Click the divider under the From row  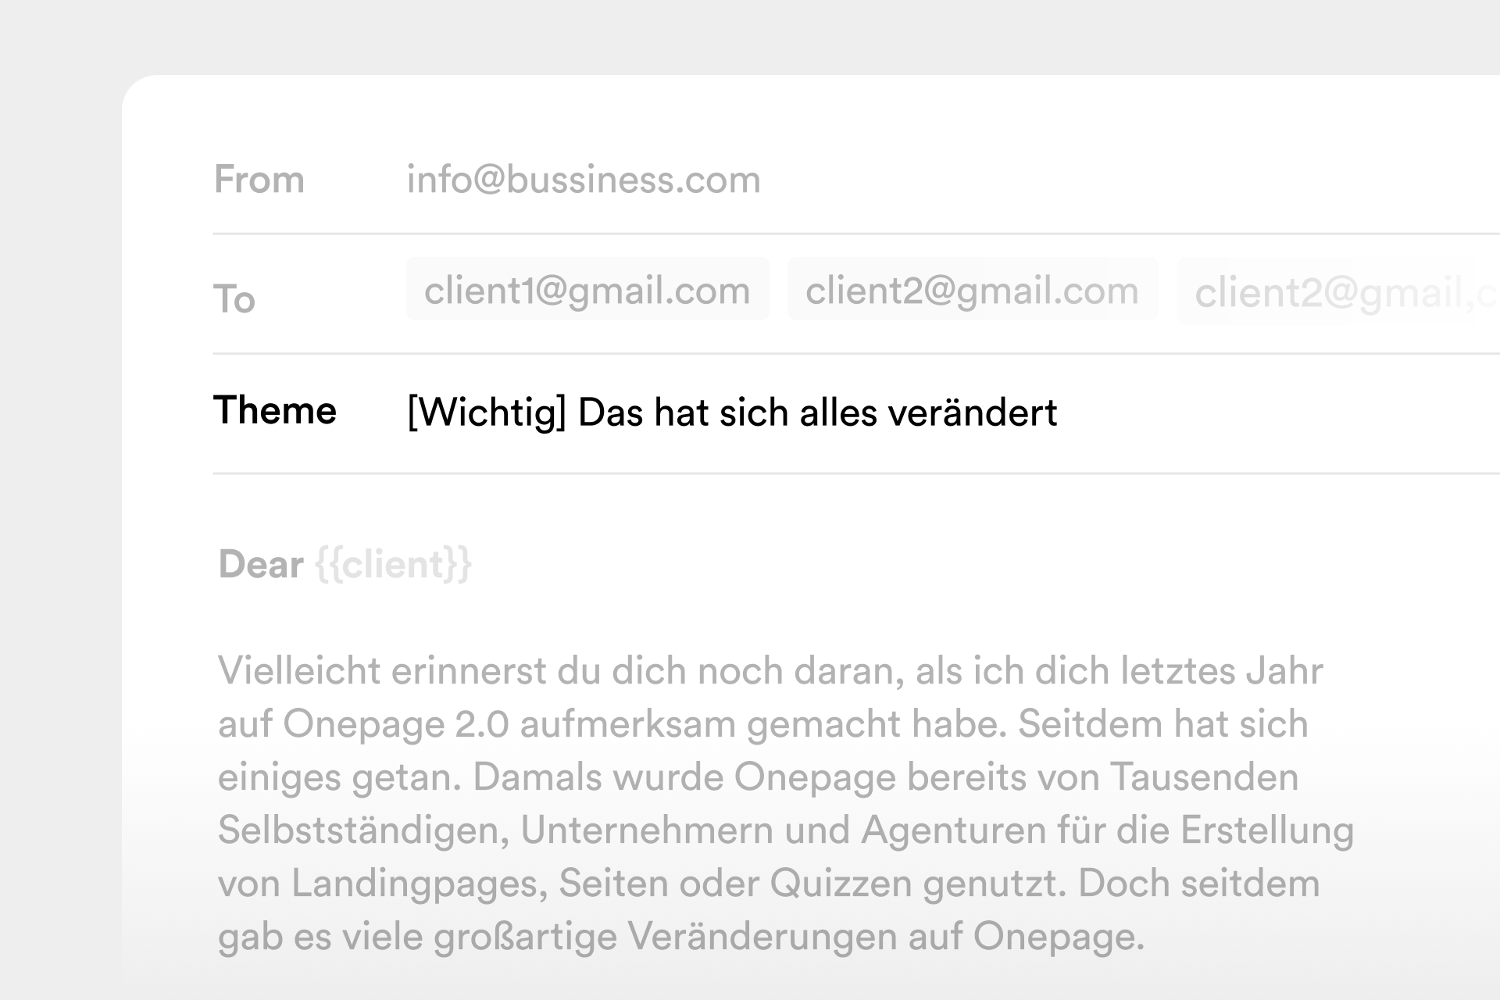tap(781, 231)
